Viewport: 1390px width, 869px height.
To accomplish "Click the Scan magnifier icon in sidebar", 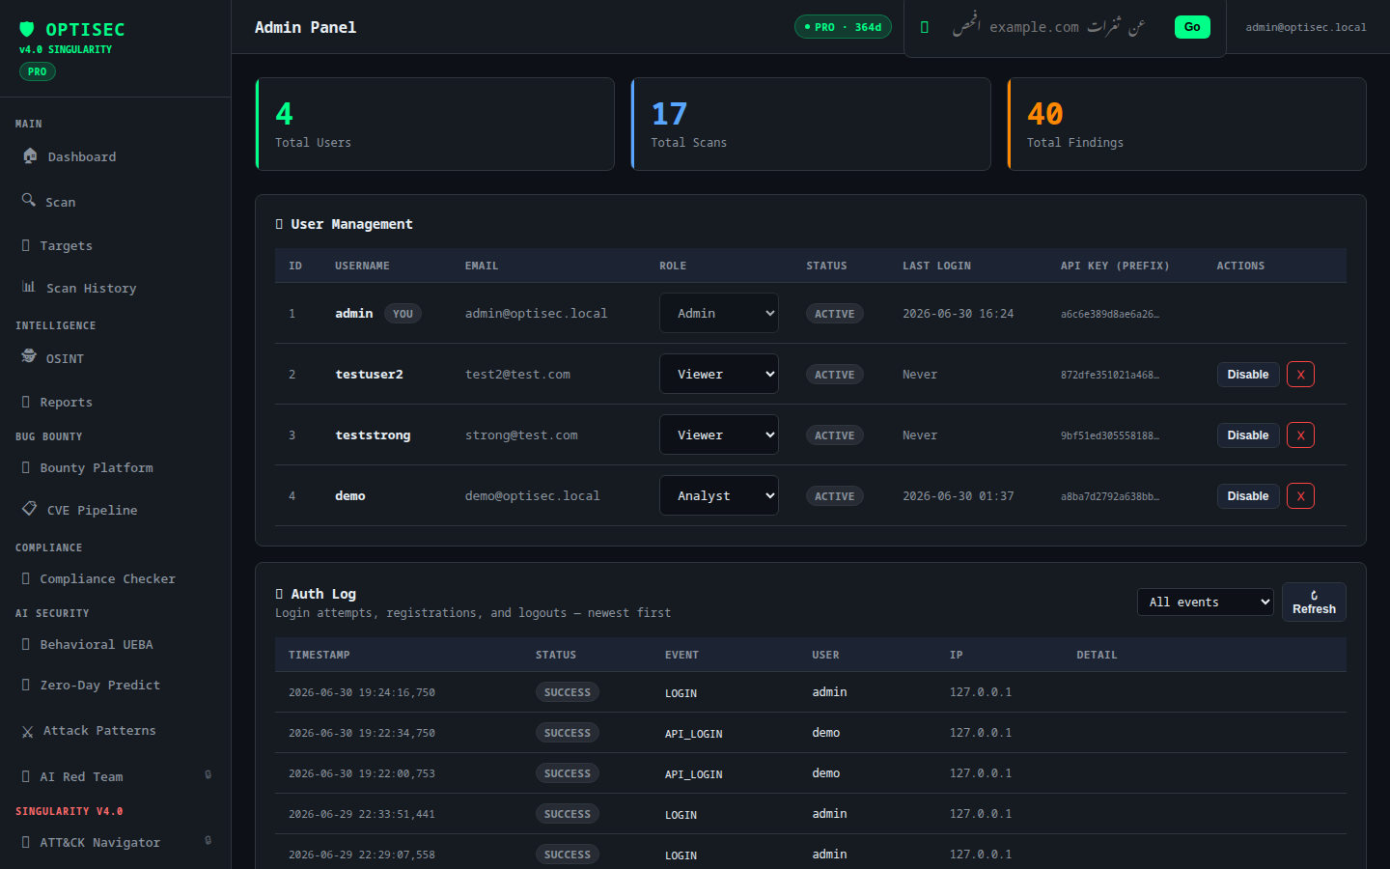I will click(x=29, y=200).
